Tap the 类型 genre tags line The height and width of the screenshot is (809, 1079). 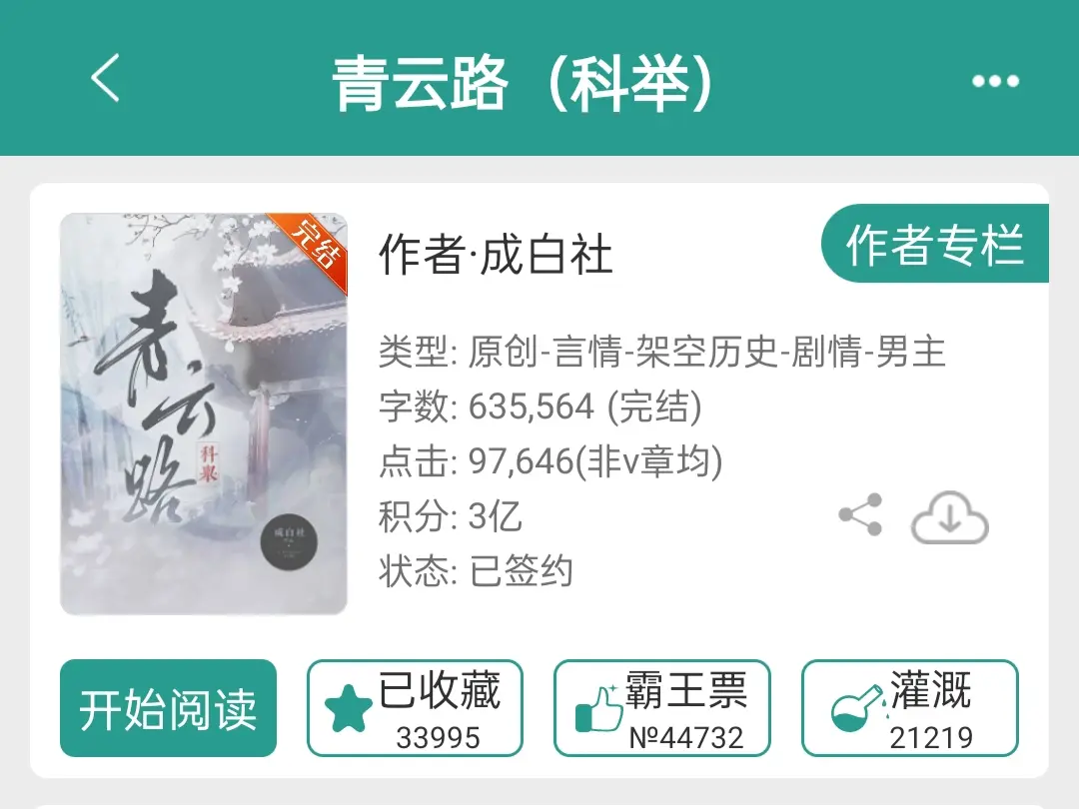pos(662,351)
